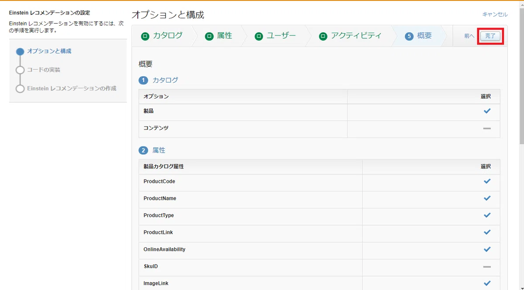Click the 選択 header in attributes table

click(x=486, y=167)
